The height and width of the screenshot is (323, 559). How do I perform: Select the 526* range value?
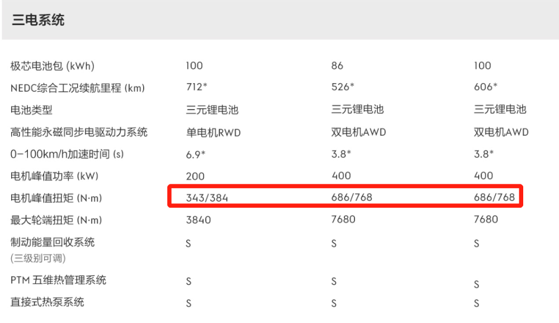tap(342, 88)
